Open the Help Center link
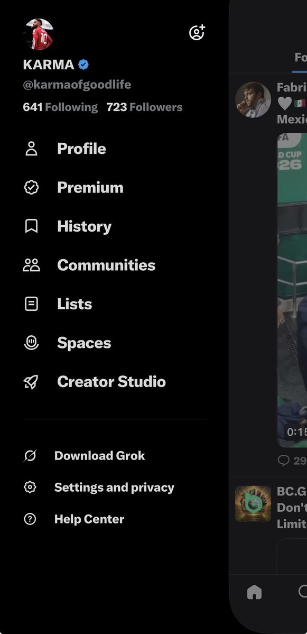 point(89,519)
